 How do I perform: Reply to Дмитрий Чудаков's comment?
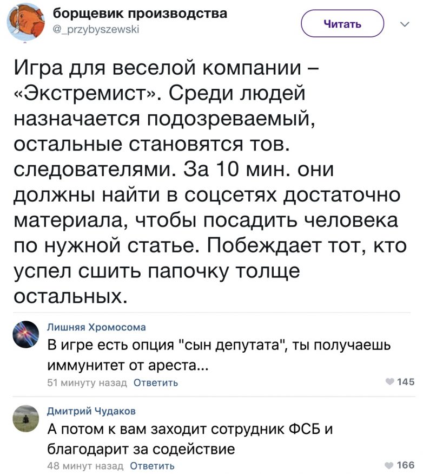click(x=153, y=465)
